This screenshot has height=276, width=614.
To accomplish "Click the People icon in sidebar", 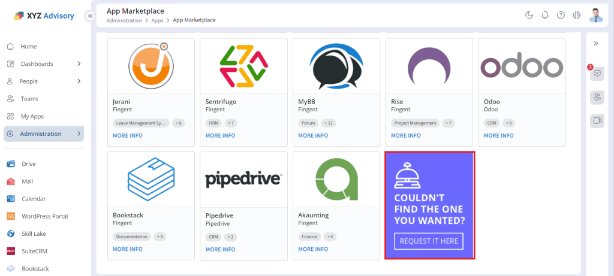I will (x=11, y=81).
